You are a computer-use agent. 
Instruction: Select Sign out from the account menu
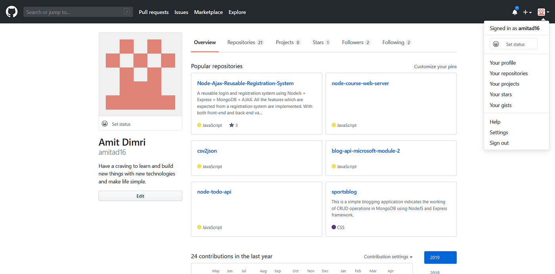tap(499, 143)
